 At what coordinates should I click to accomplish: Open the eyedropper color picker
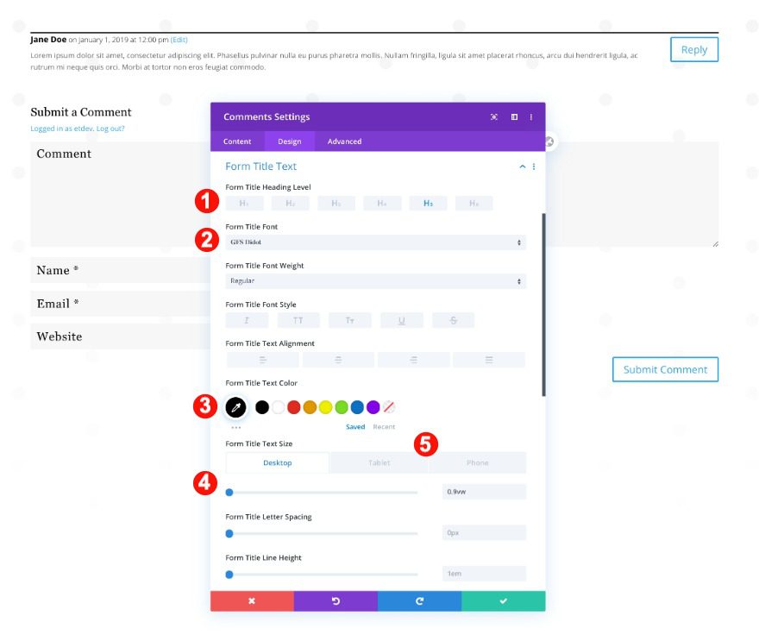coord(235,407)
